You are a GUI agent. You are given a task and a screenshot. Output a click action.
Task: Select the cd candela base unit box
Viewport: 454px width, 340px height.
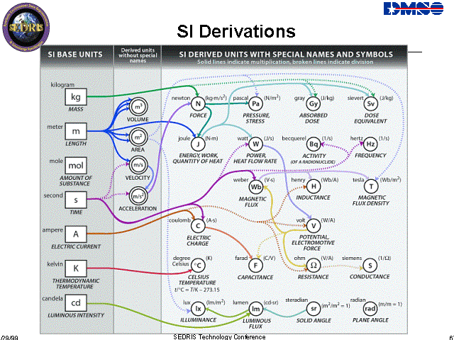point(76,302)
